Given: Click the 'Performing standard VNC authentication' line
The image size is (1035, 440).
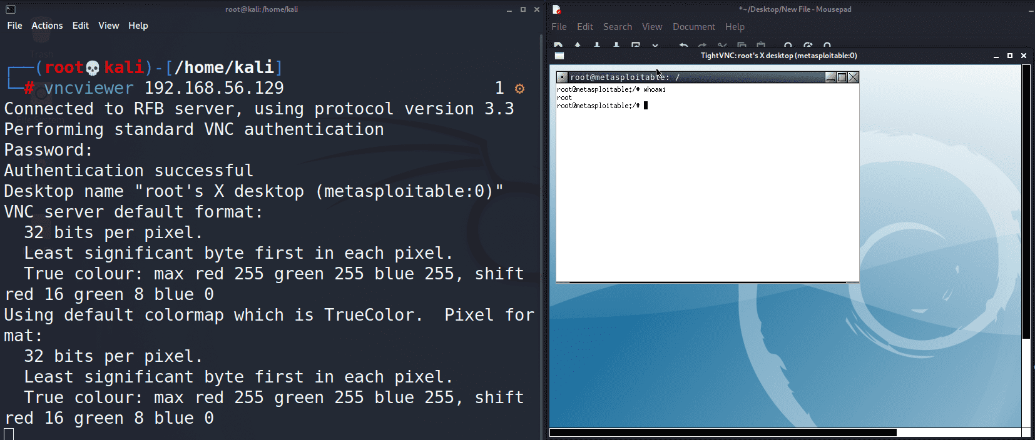Looking at the screenshot, I should pyautogui.click(x=194, y=129).
